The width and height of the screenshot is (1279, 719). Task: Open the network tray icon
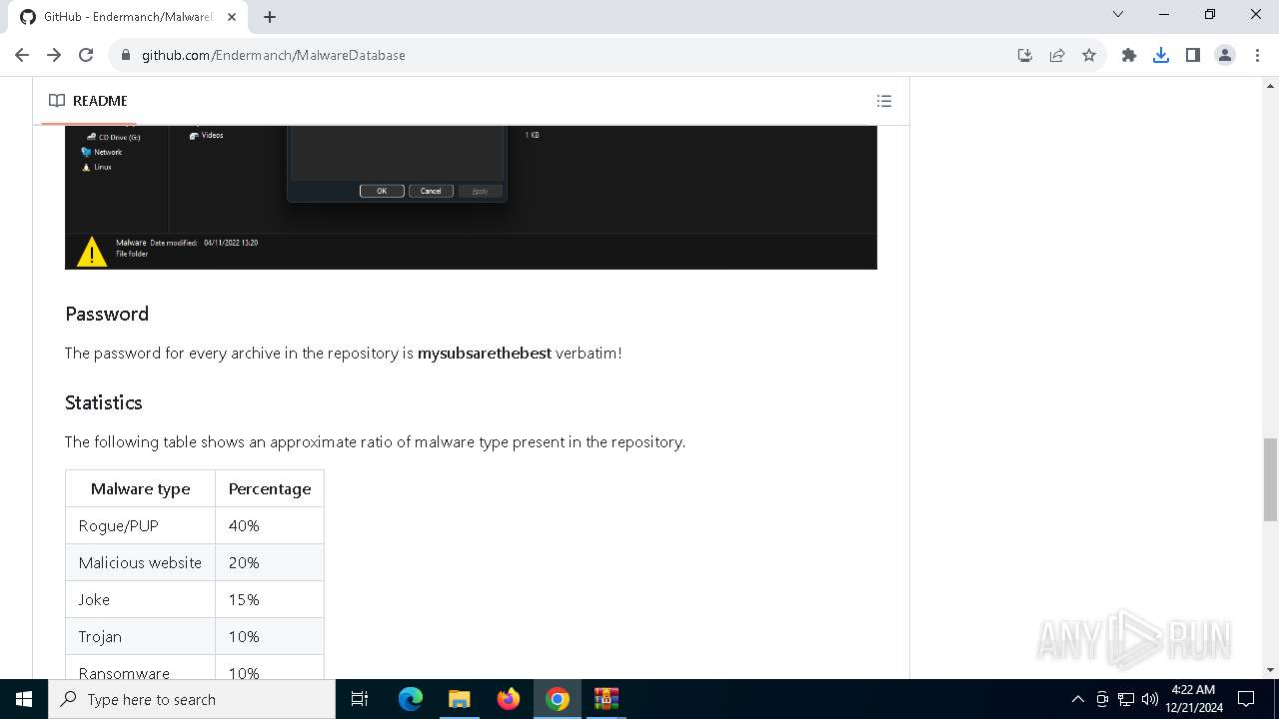pyautogui.click(x=1126, y=699)
